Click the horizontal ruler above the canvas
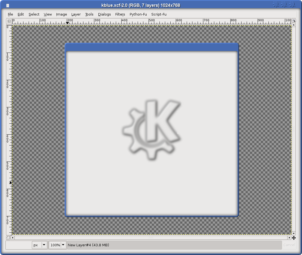This screenshot has width=302, height=255. [x=152, y=21]
